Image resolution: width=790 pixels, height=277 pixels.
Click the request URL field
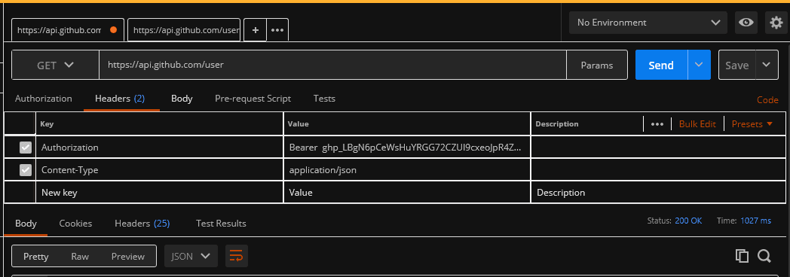pos(332,65)
